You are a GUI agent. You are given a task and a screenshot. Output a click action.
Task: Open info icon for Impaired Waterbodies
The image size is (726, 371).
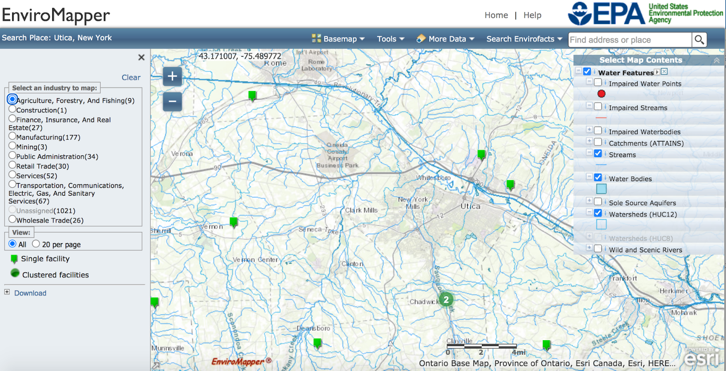pyautogui.click(x=605, y=131)
